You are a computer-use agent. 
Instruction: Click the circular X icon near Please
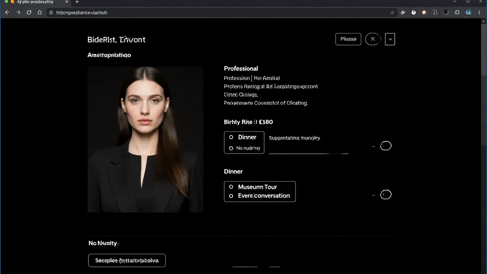click(x=373, y=39)
